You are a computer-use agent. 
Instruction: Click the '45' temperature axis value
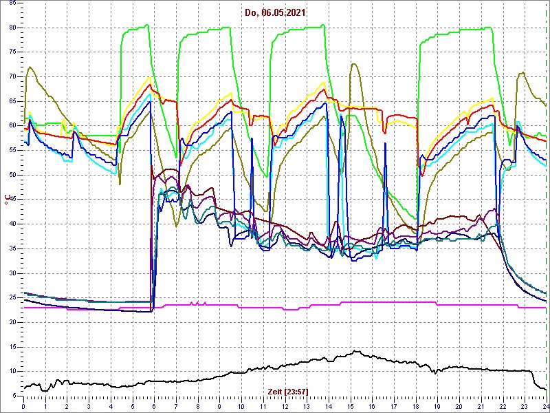pos(12,200)
